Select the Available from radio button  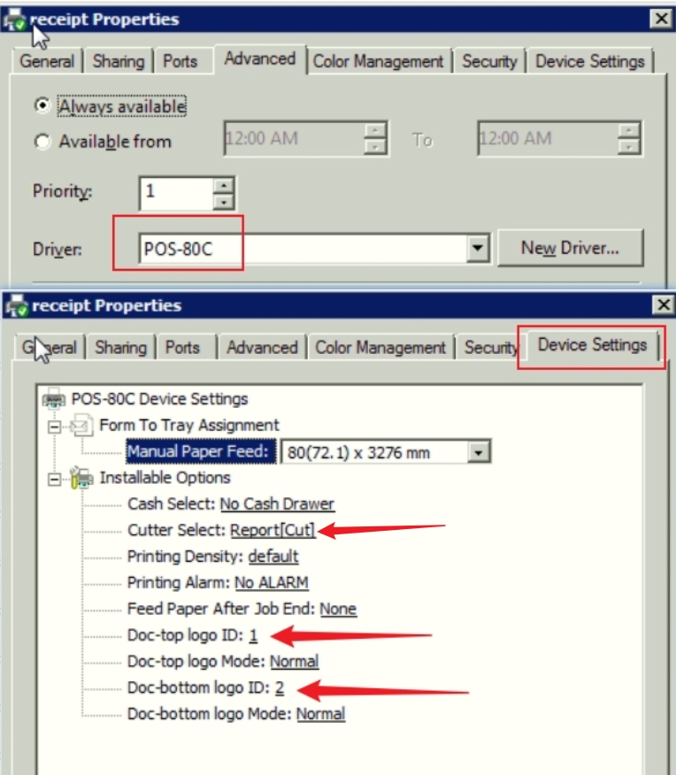[x=42, y=142]
